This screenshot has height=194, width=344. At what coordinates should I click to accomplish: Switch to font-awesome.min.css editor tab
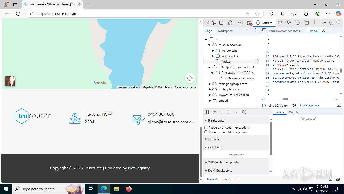point(285,31)
